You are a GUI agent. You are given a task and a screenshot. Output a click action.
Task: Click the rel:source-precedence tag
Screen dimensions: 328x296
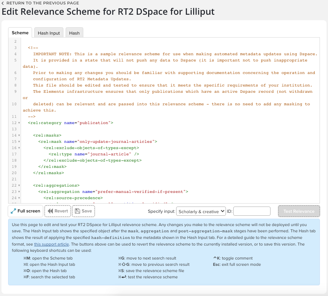click(x=73, y=198)
